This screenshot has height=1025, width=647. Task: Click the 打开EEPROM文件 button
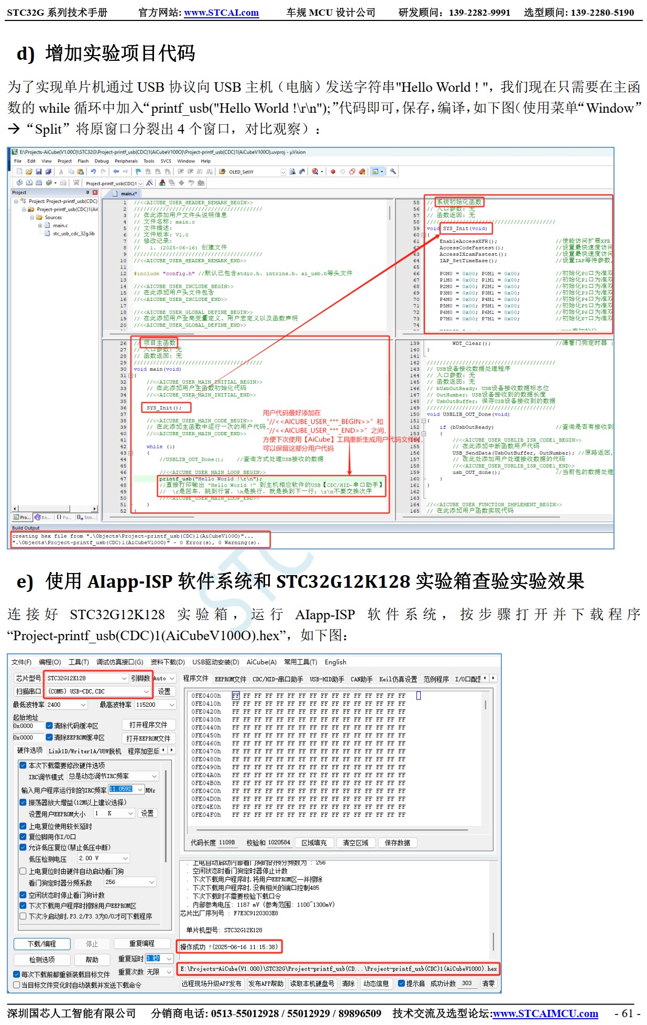tap(148, 738)
